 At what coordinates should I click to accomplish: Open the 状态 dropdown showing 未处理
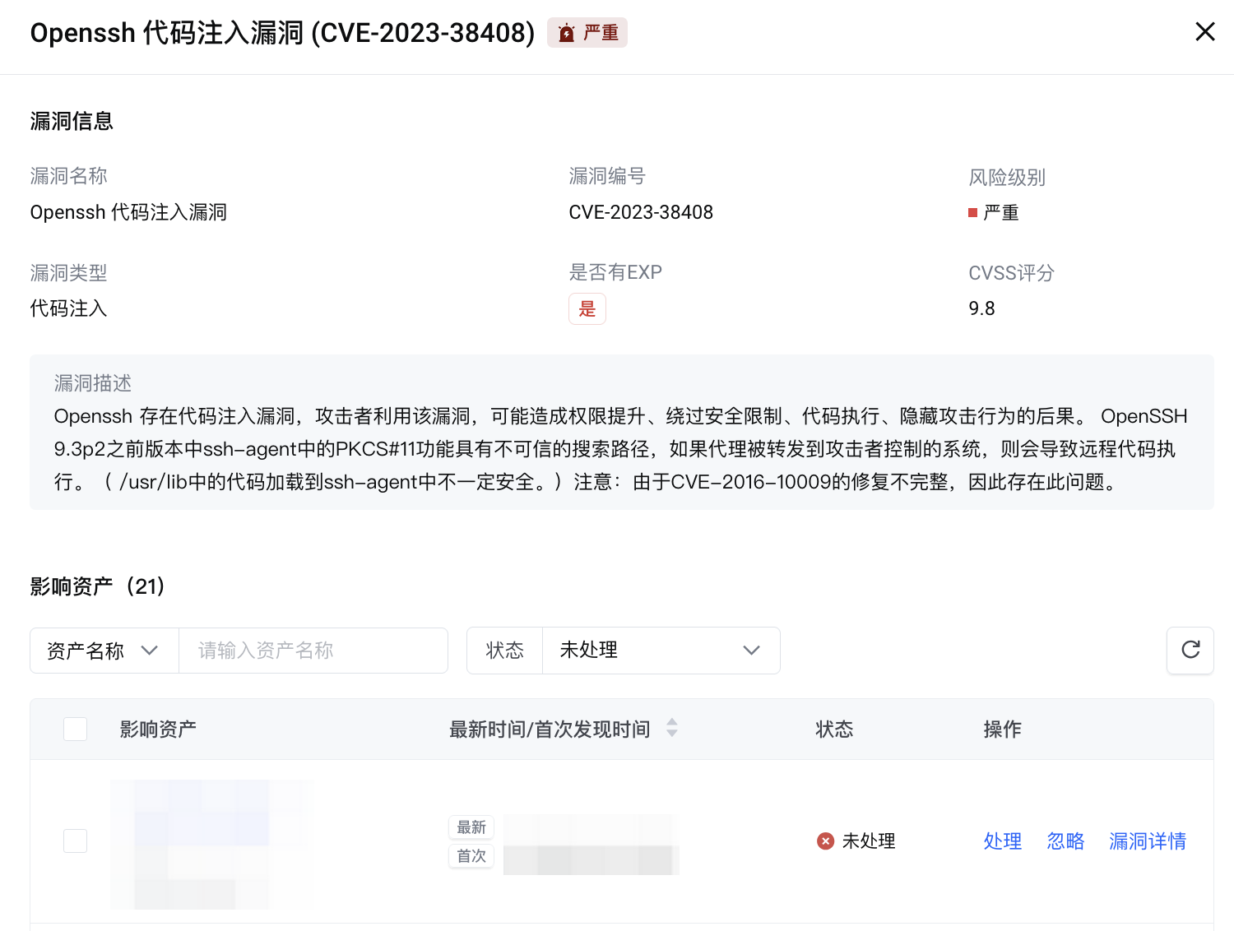click(661, 651)
